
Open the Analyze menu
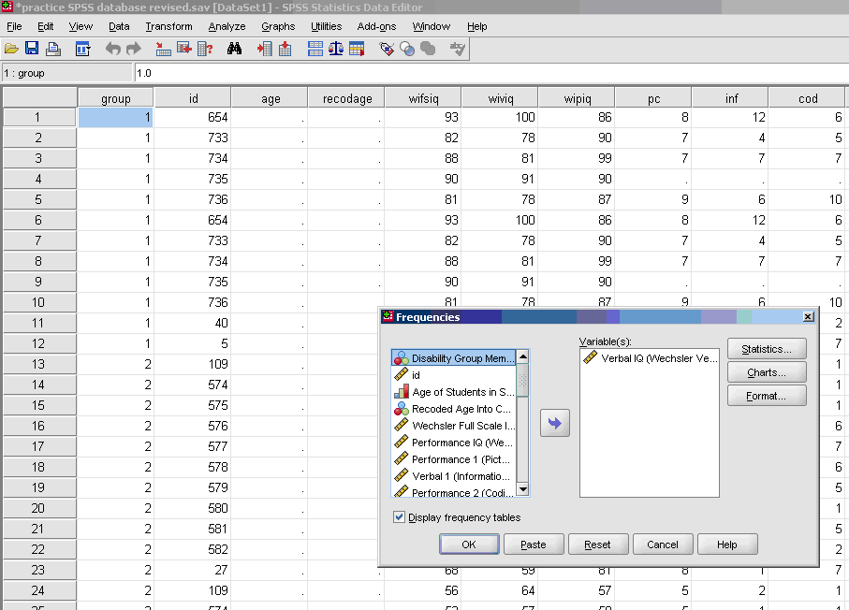click(x=227, y=26)
